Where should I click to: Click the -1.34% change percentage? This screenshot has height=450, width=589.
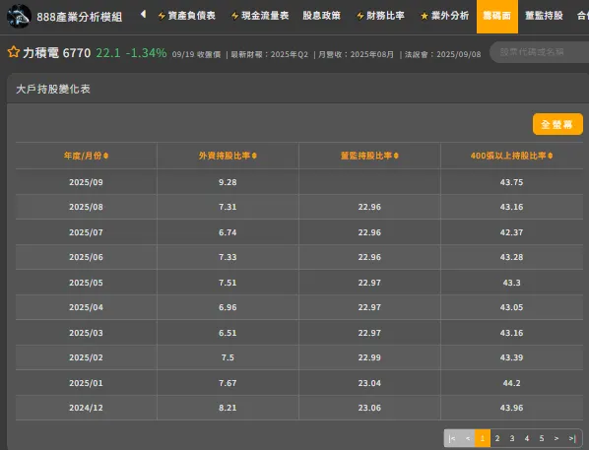146,53
